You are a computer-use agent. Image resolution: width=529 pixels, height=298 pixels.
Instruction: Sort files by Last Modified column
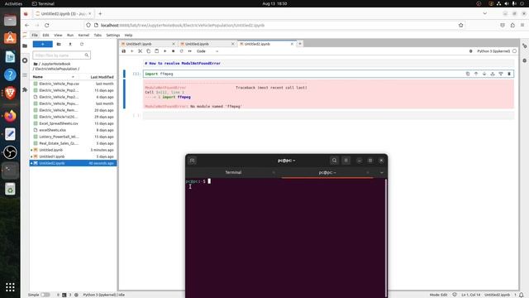pos(102,77)
